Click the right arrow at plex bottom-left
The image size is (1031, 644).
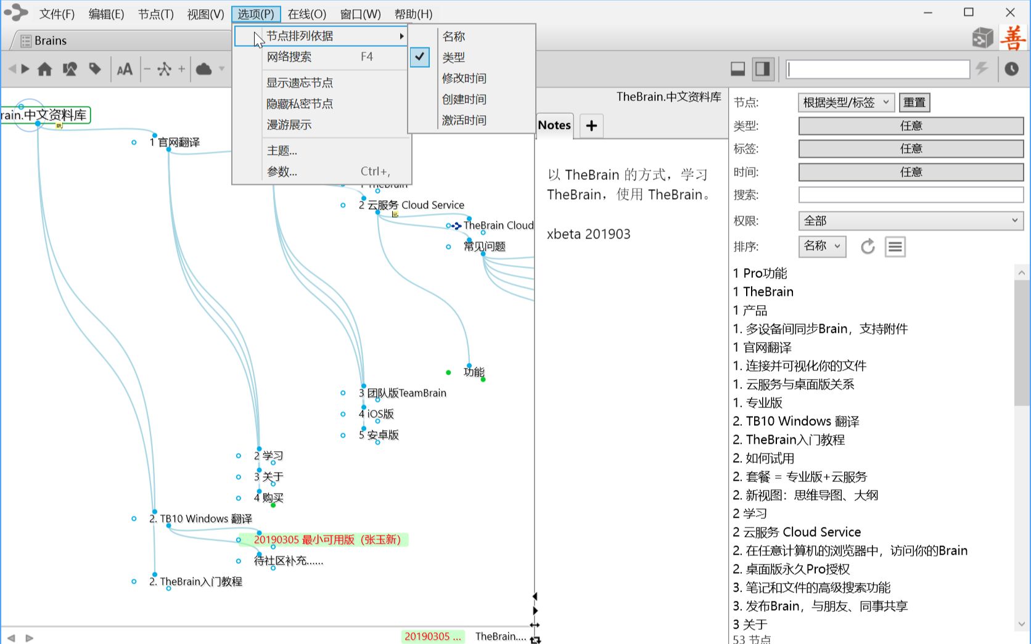pyautogui.click(x=30, y=638)
